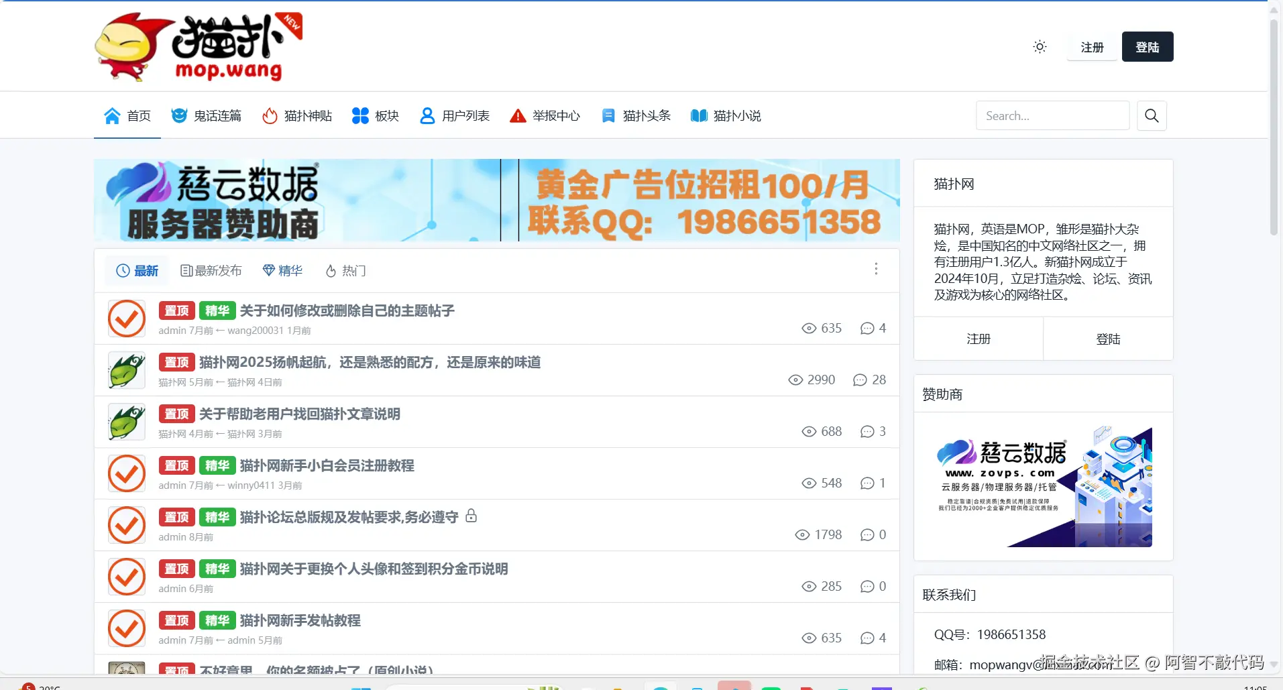Image resolution: width=1283 pixels, height=690 pixels.
Task: Open thread 猫扑网新手小白会员注册教程
Action: [x=327, y=465]
